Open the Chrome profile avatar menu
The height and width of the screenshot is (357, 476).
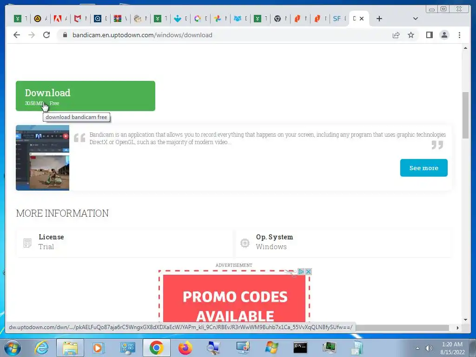coord(444,35)
